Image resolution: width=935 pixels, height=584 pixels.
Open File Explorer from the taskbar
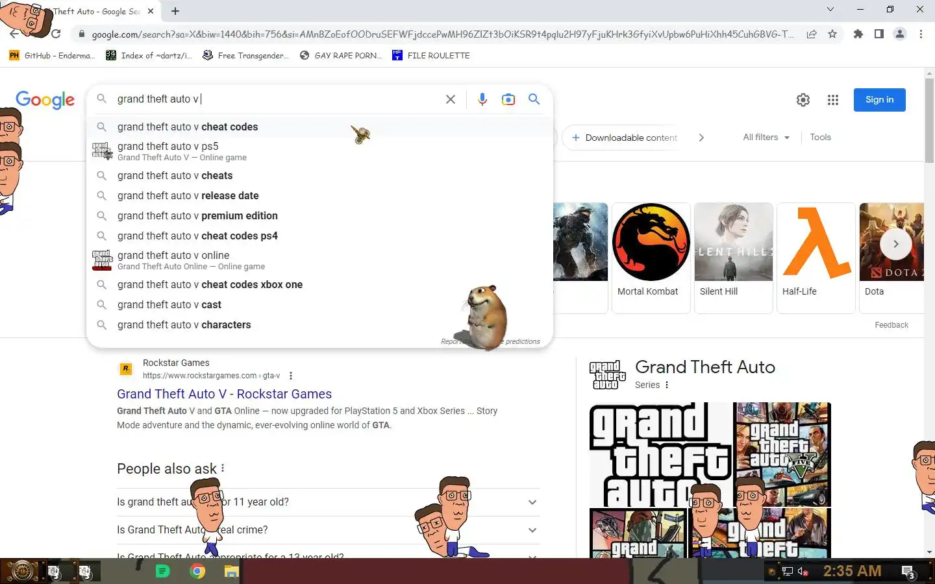pyautogui.click(x=232, y=571)
